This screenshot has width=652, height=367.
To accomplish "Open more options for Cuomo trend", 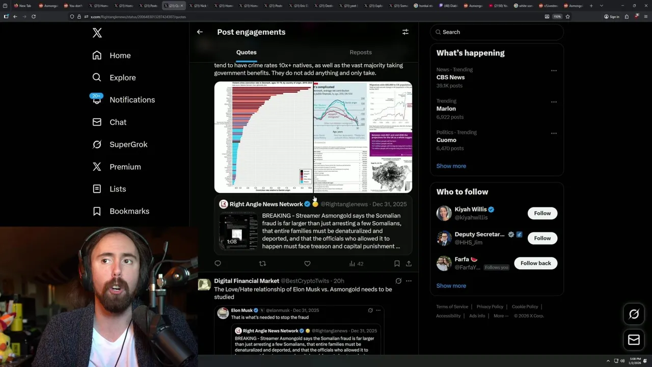I will tap(554, 133).
